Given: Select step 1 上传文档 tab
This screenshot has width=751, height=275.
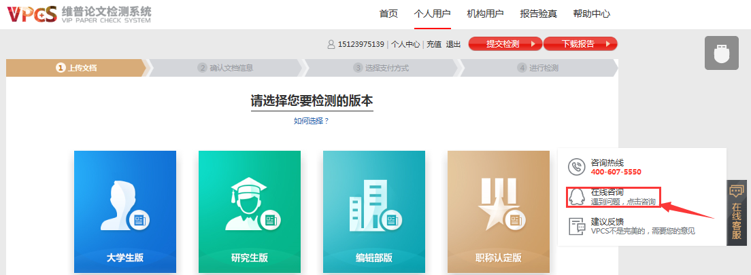Looking at the screenshot, I should coord(76,68).
